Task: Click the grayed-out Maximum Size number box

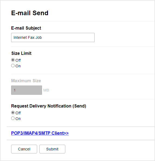Action: point(27,90)
